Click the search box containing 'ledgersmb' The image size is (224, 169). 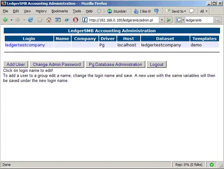[199, 20]
